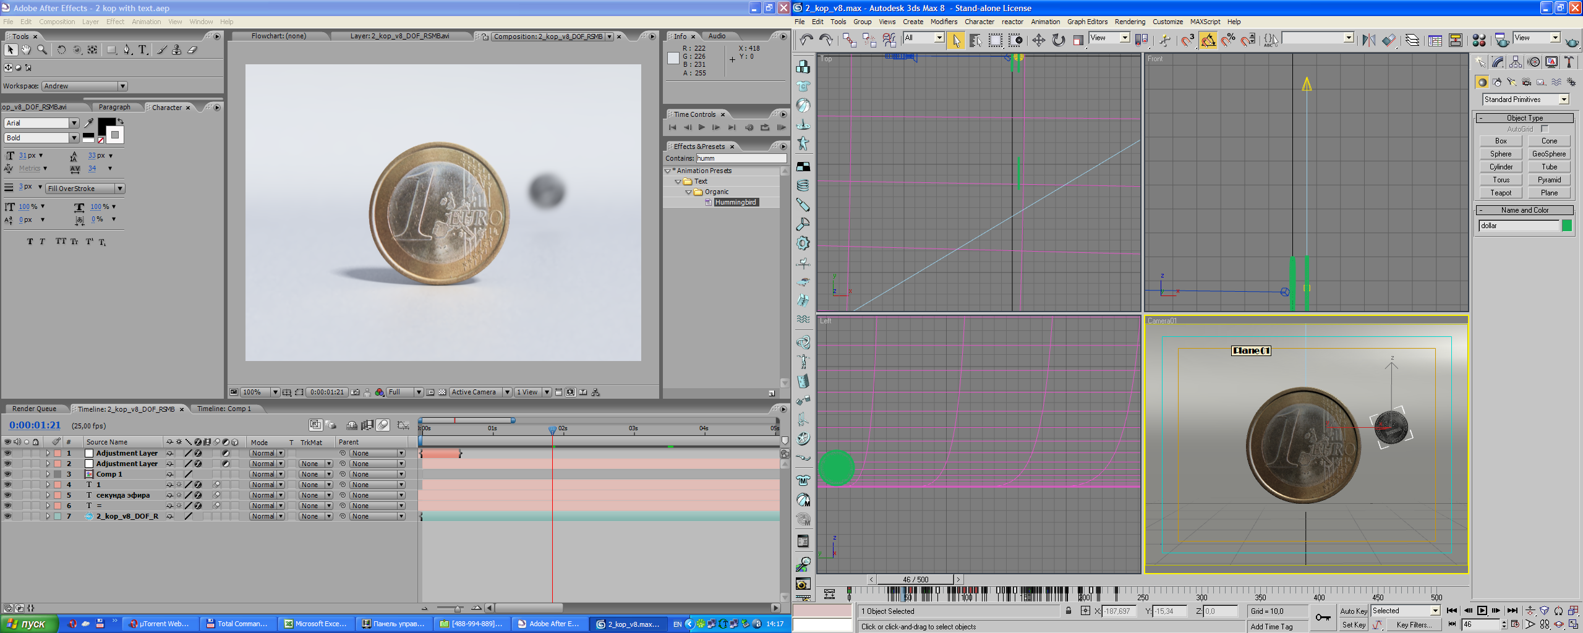The height and width of the screenshot is (633, 1583).
Task: Click the Undo arrow in 3ds Max toolbar
Action: pos(806,40)
